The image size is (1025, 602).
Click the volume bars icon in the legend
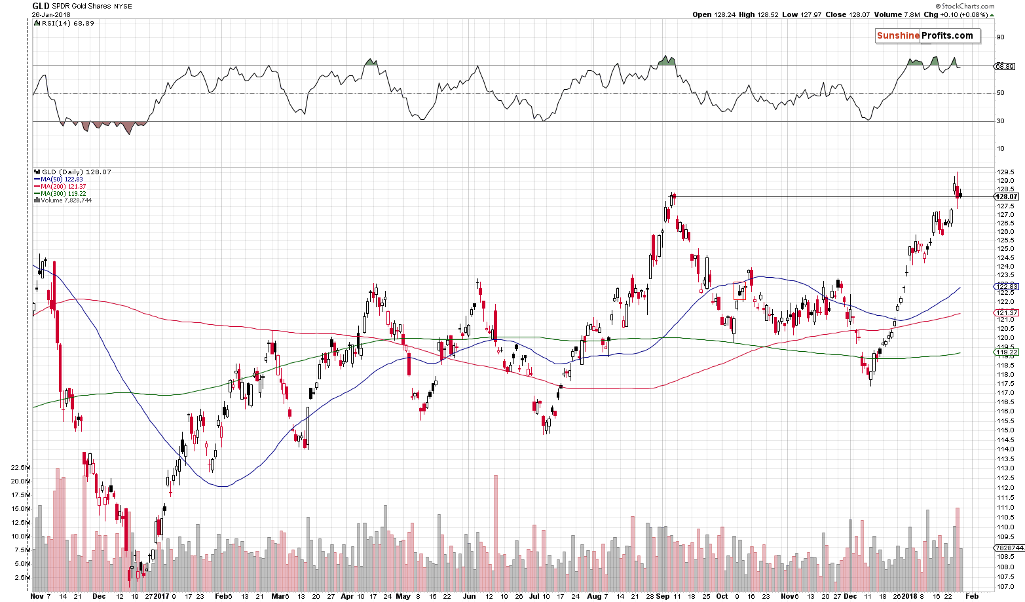[x=37, y=200]
